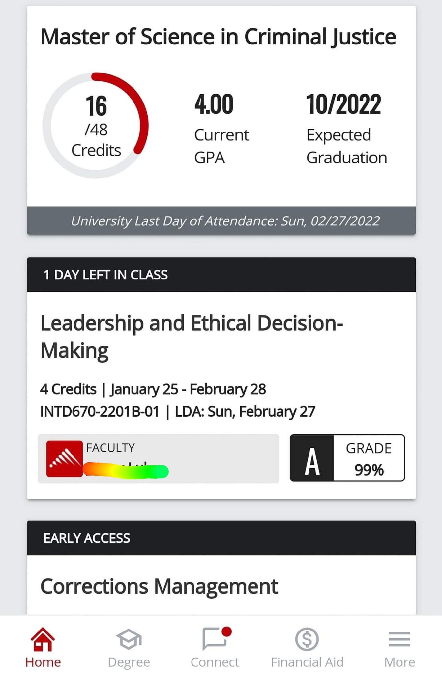Switch to the Degree tab label

129,662
